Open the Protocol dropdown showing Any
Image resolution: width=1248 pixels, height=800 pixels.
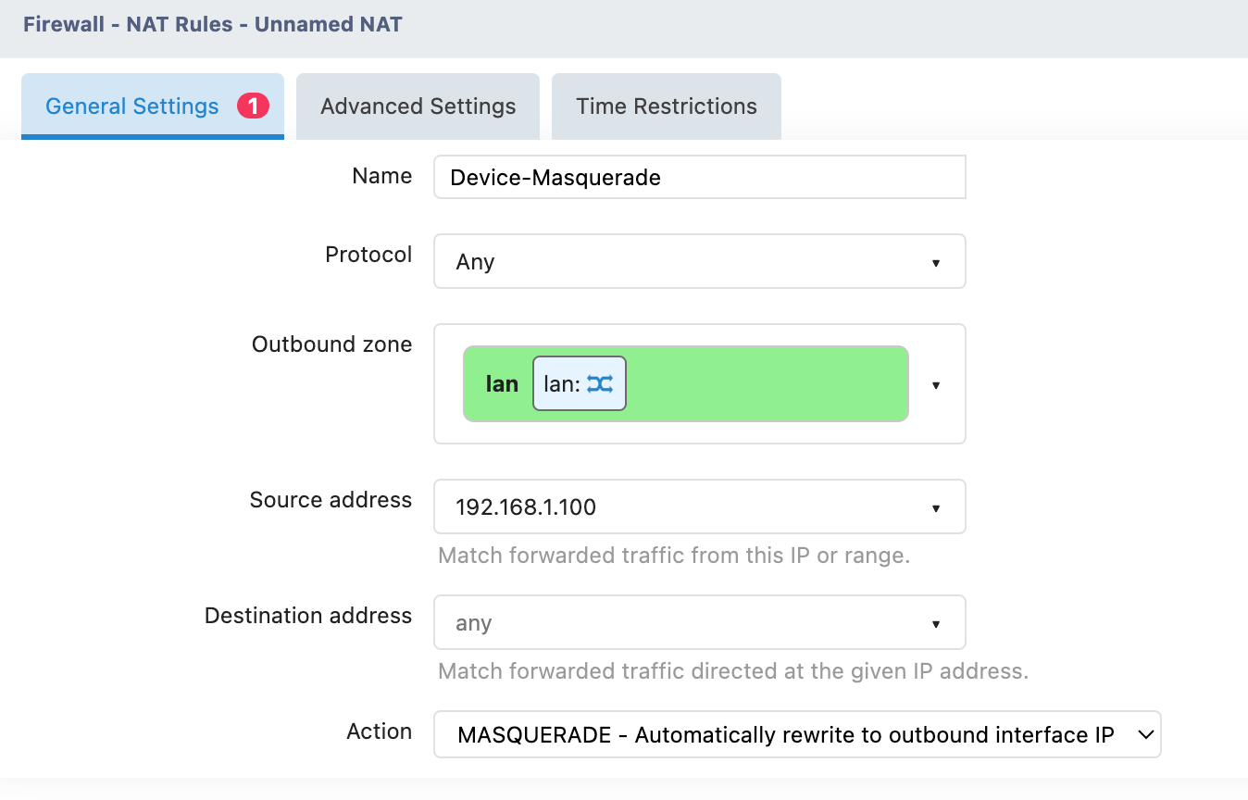tap(685, 262)
